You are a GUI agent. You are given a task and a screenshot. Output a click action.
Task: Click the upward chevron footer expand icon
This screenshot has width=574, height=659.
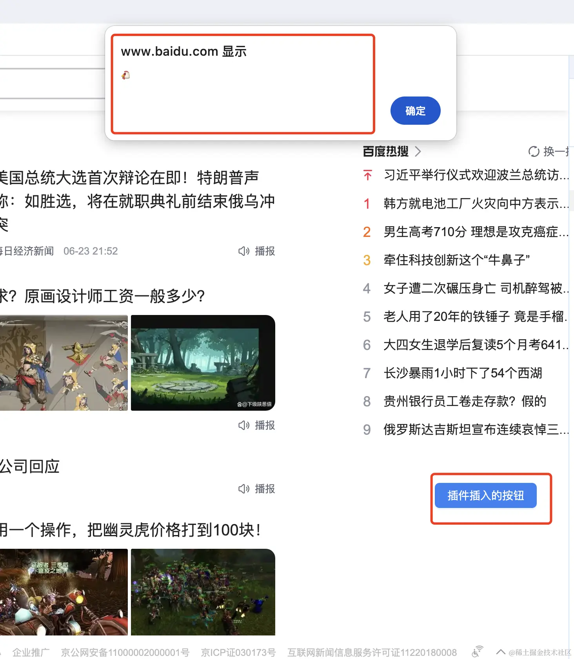501,652
